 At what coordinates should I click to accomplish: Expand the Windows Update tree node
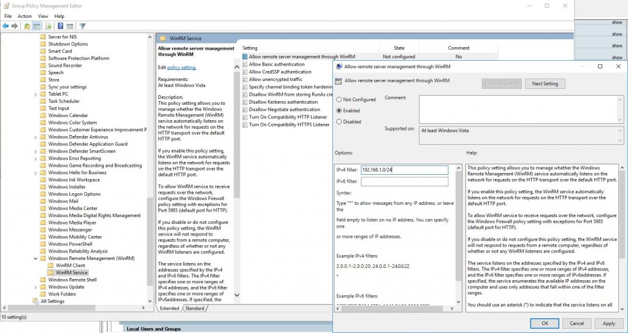pyautogui.click(x=35, y=287)
